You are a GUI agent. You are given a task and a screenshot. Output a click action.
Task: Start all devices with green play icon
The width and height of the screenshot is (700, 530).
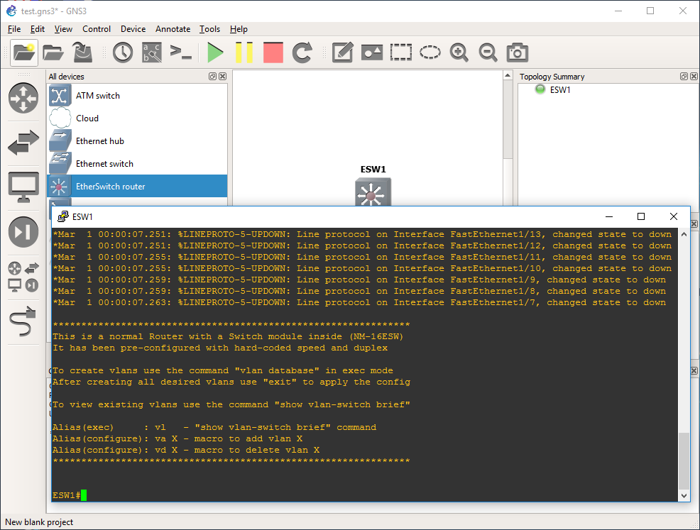pyautogui.click(x=215, y=53)
